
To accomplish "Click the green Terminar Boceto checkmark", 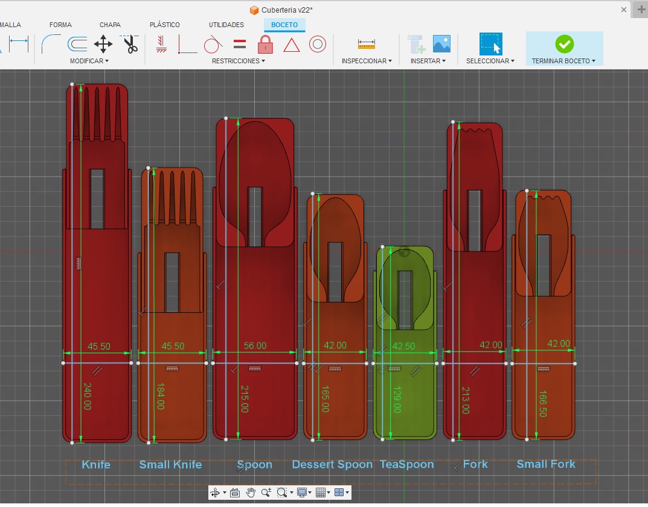I will 564,44.
